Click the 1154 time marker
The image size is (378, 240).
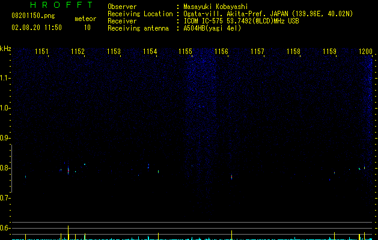click(x=150, y=52)
